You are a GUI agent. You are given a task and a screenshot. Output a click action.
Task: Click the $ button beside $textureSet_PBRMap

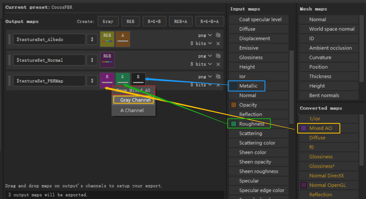[x=92, y=81]
